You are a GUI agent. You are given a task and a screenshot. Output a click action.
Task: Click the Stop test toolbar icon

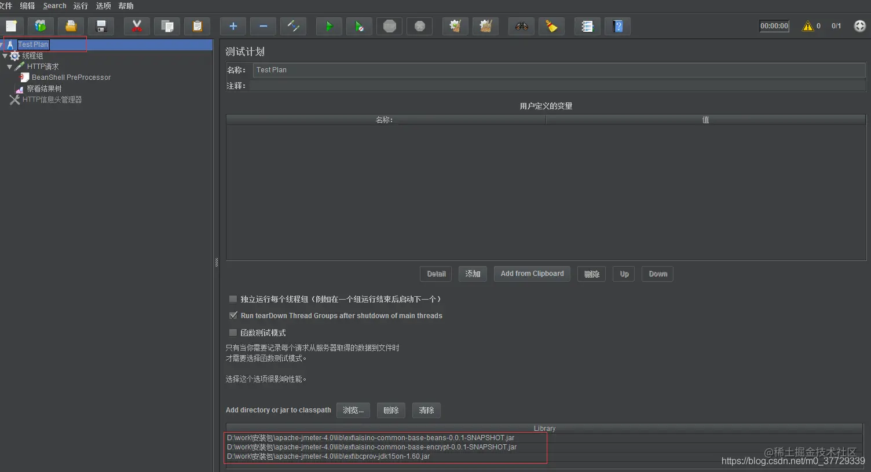[389, 26]
